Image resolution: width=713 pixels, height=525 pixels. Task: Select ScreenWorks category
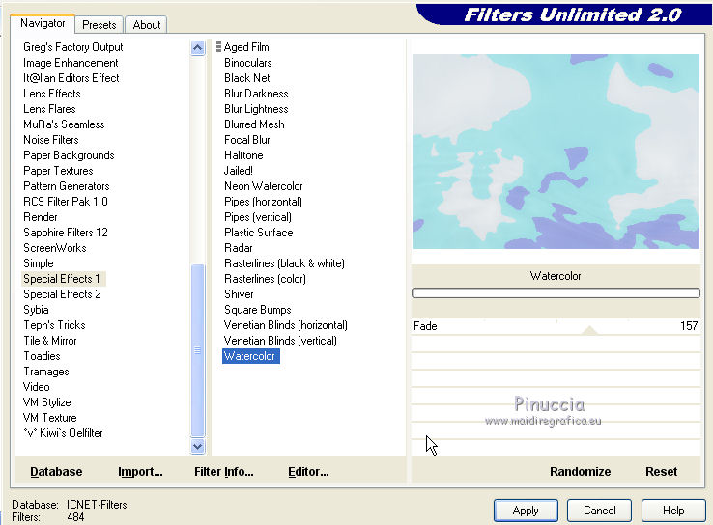click(54, 248)
